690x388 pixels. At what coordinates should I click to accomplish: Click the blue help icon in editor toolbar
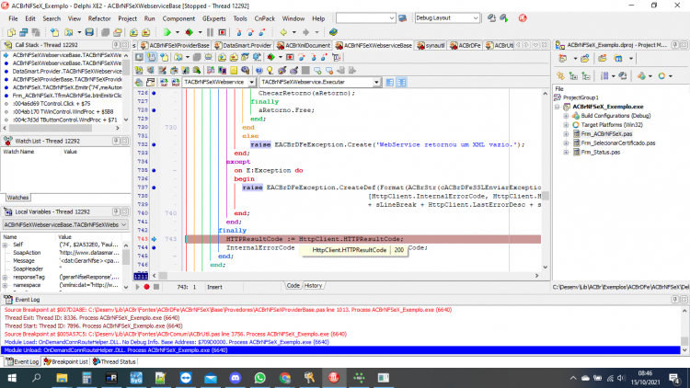pos(259,71)
